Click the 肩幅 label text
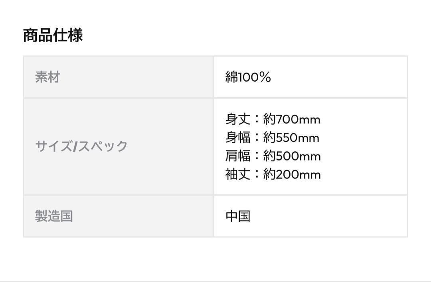This screenshot has height=282, width=431. [238, 156]
